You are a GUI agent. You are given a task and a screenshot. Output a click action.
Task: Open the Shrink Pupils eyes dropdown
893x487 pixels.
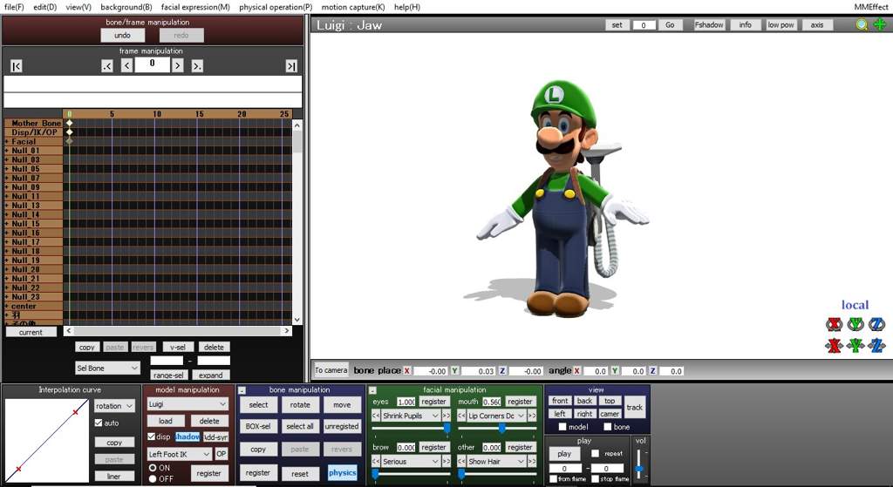coord(412,416)
